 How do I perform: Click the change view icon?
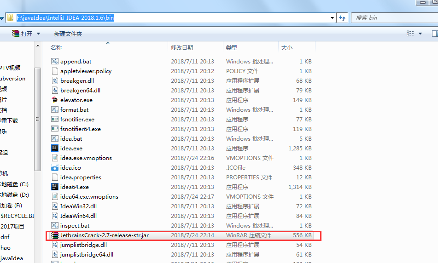coord(410,34)
